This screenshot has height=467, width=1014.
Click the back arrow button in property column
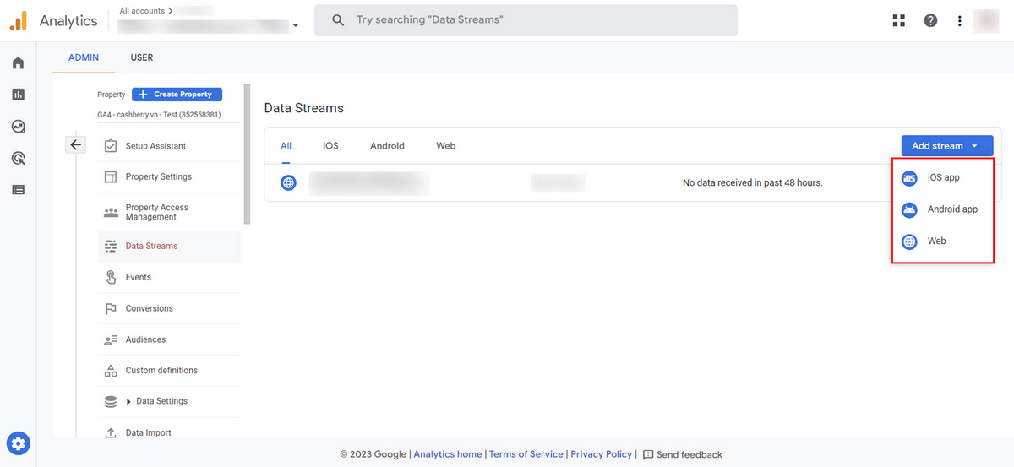pyautogui.click(x=76, y=144)
